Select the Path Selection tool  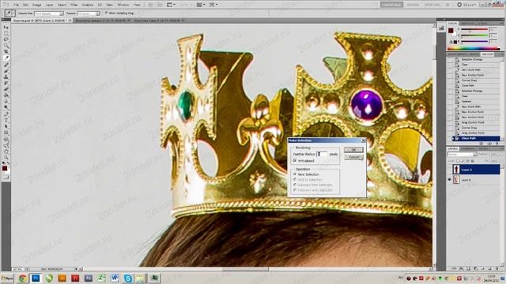coord(6,126)
